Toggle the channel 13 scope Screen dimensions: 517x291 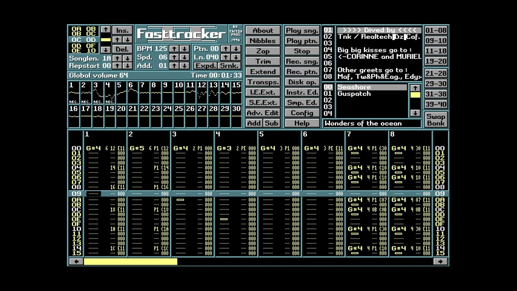coord(213,93)
